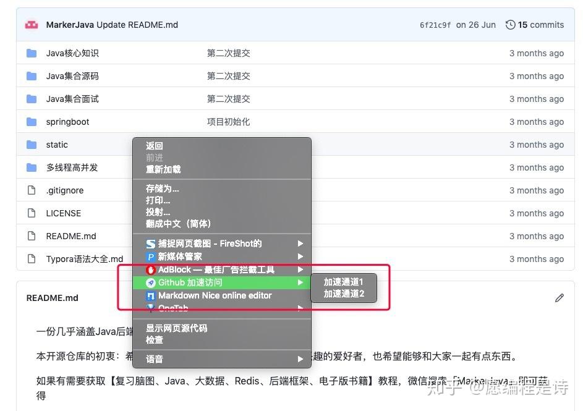Viewport: 583px width, 411px height.
Task: Choose 打印... from the context menu
Action: (158, 200)
